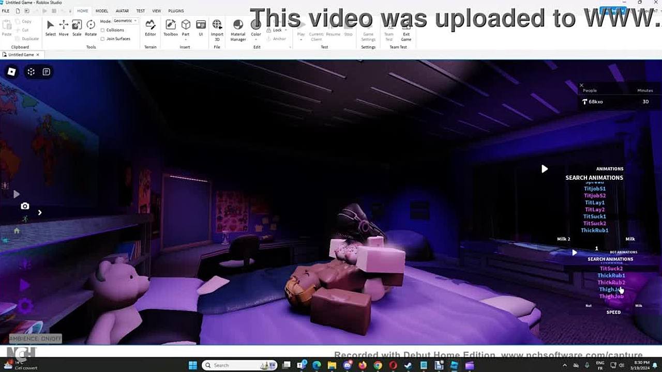
Task: Open the Toolbox panel
Action: coord(171,27)
